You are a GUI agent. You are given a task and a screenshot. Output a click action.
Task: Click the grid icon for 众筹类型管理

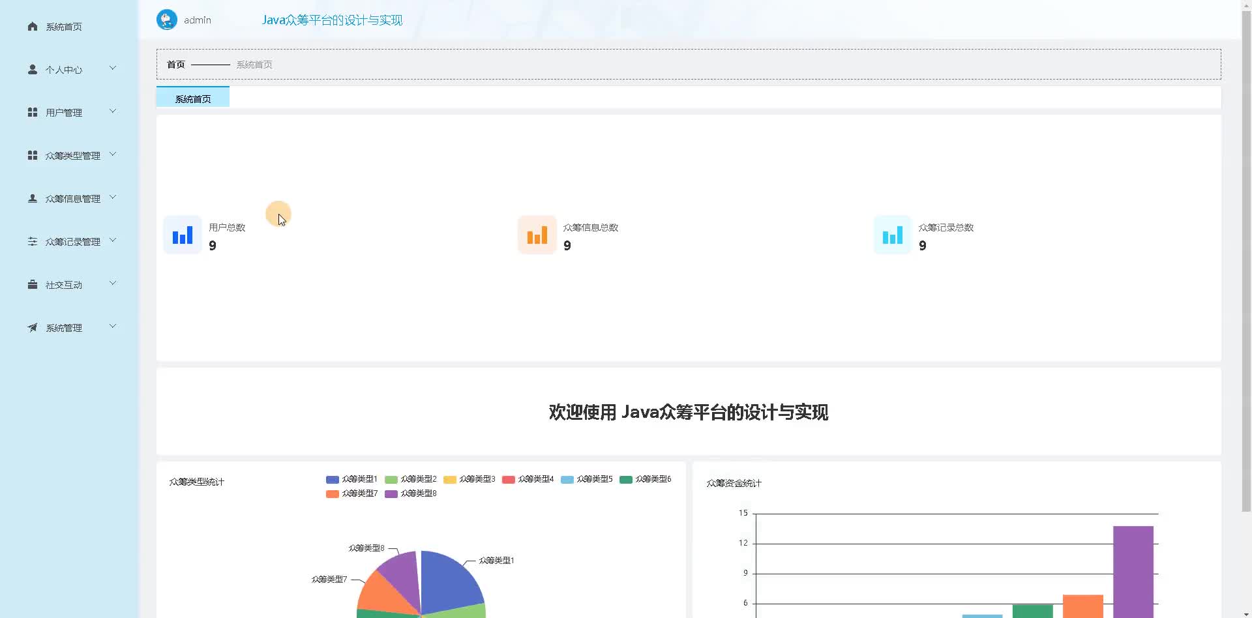click(33, 155)
